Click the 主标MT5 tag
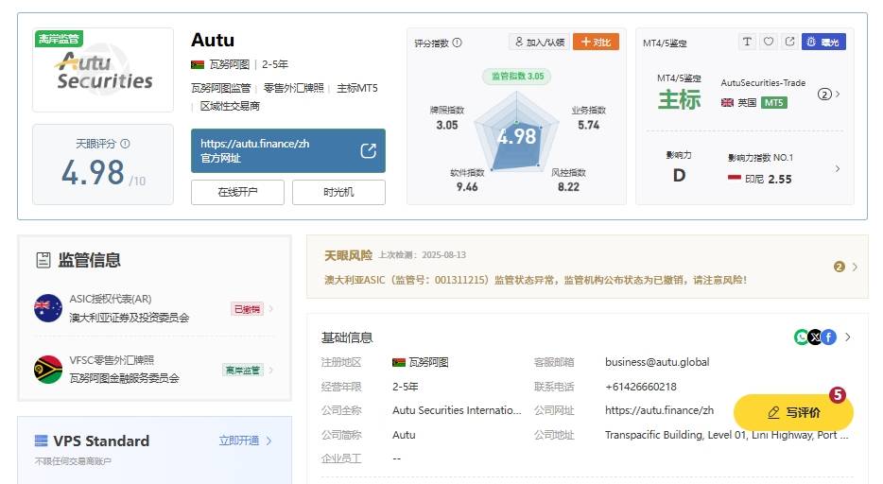 [357, 88]
